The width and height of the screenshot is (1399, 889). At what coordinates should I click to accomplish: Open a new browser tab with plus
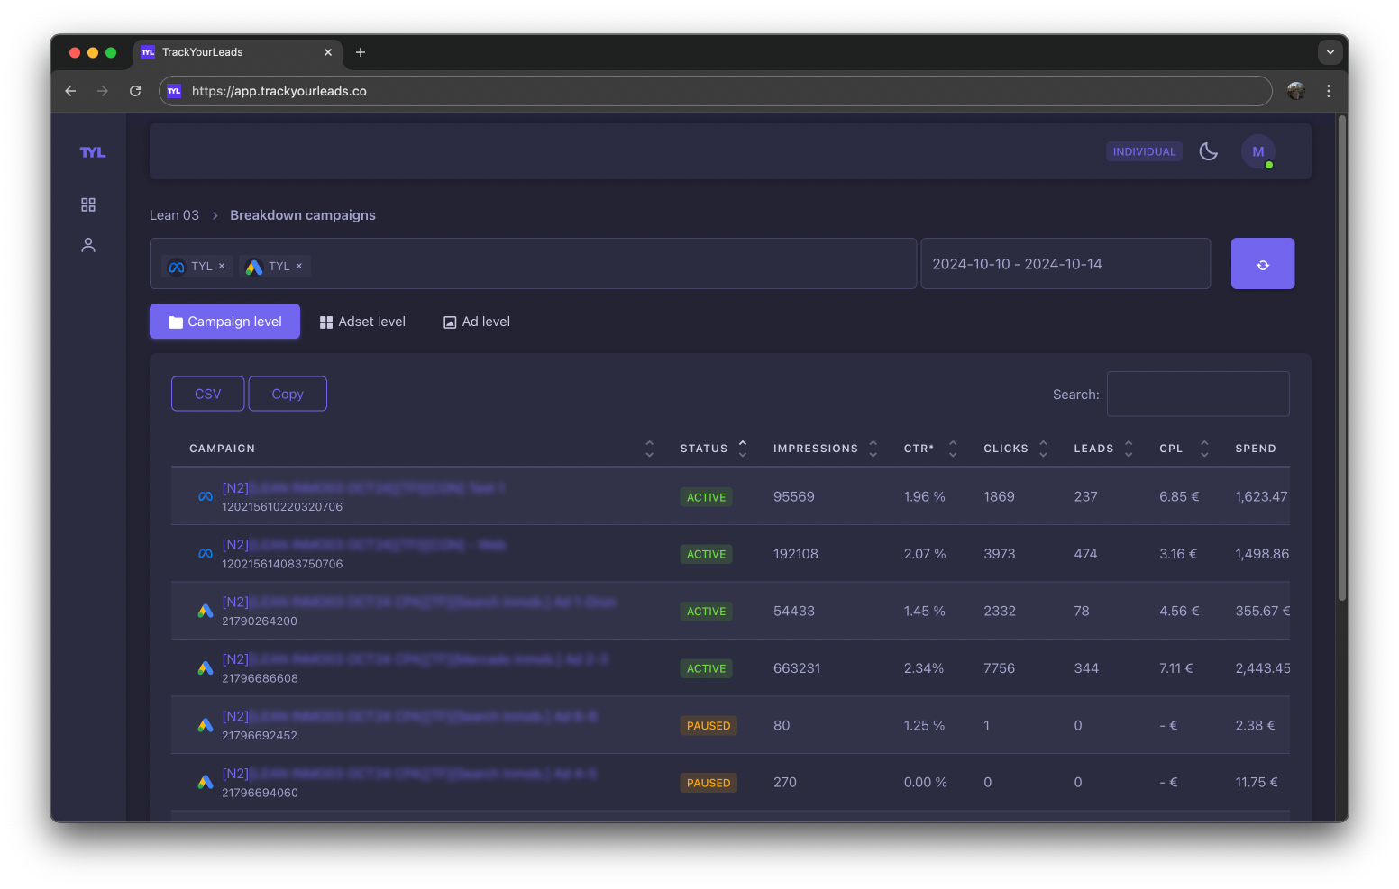361,52
